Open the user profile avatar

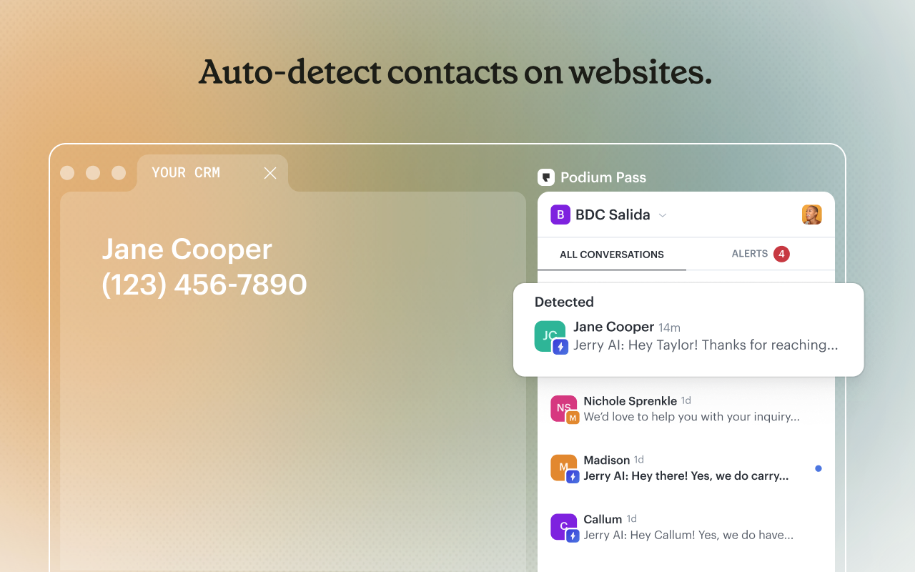coord(811,214)
